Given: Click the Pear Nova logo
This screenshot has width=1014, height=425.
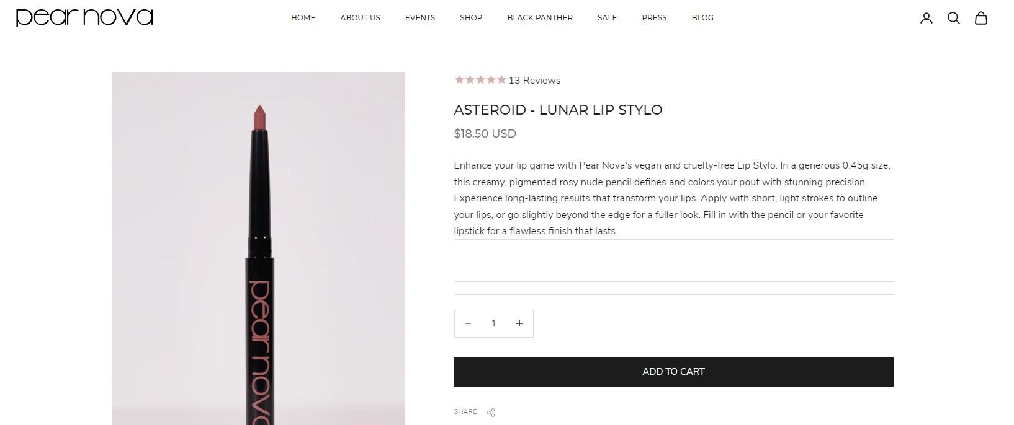Looking at the screenshot, I should point(84,17).
